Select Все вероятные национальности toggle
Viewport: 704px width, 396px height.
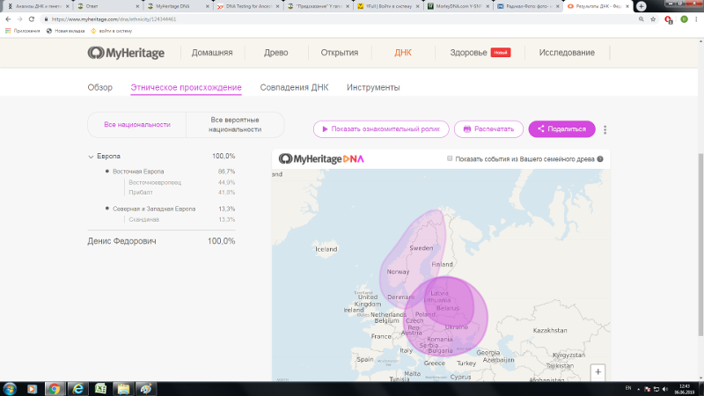click(x=235, y=125)
